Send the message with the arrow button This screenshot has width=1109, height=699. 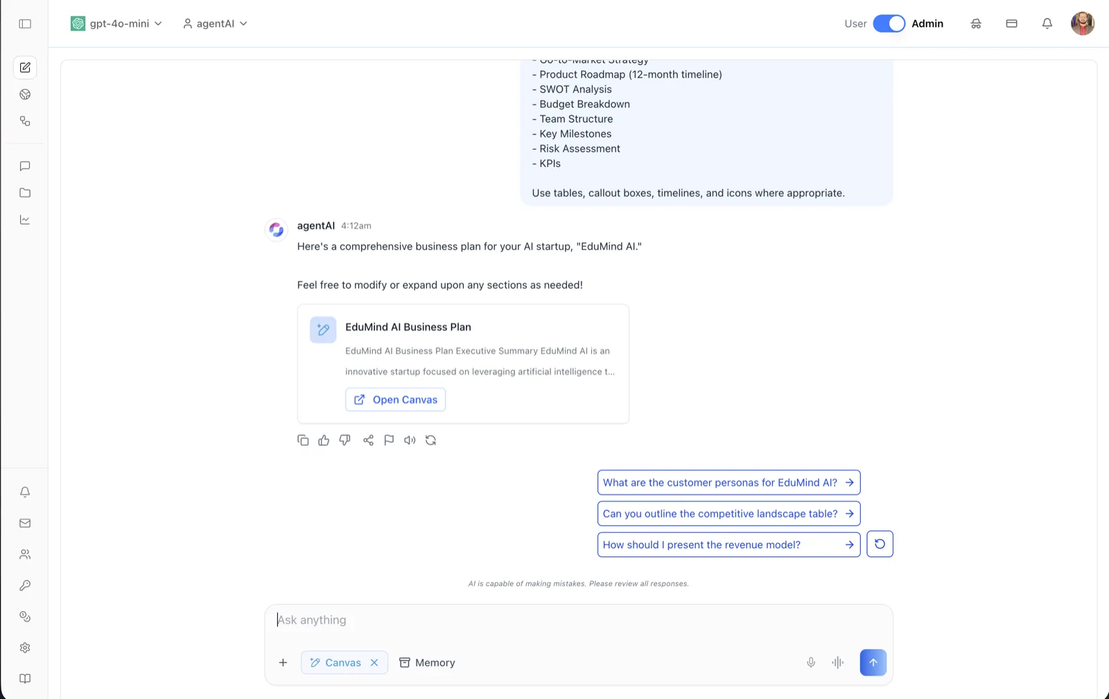point(873,662)
